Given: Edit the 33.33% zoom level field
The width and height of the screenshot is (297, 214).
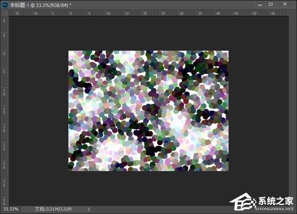Looking at the screenshot, I should pos(11,209).
